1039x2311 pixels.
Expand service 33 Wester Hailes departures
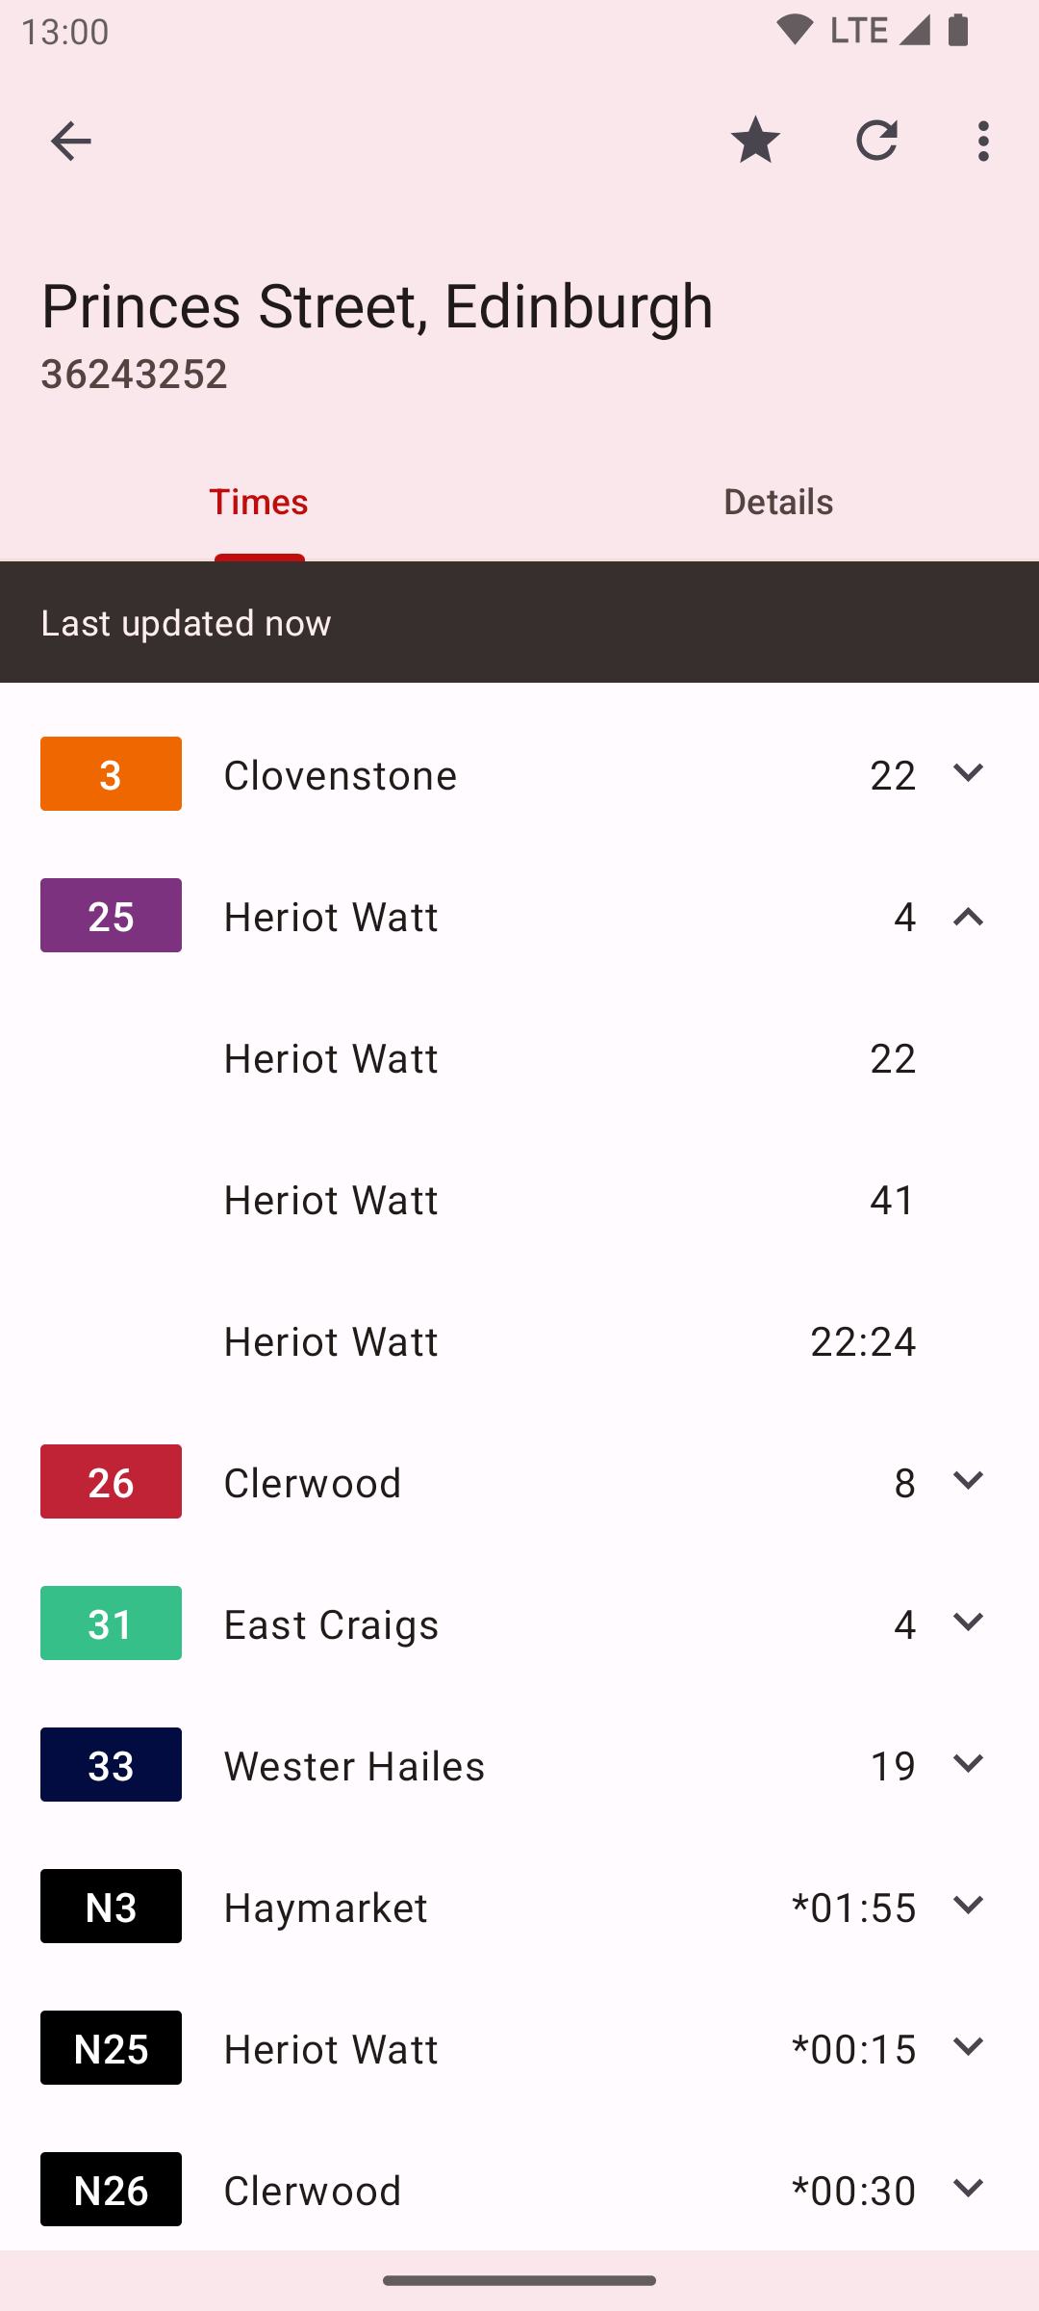tap(968, 1764)
